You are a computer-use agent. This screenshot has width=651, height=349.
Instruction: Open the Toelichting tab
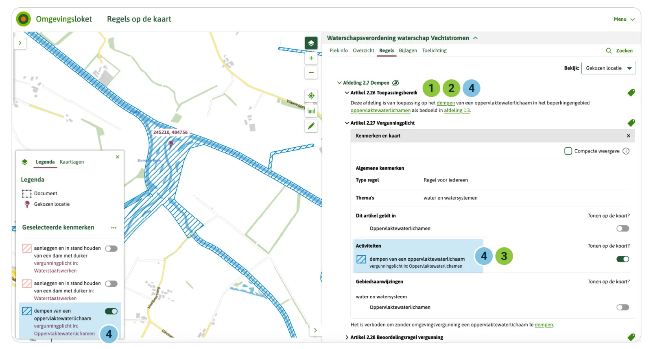tap(434, 50)
